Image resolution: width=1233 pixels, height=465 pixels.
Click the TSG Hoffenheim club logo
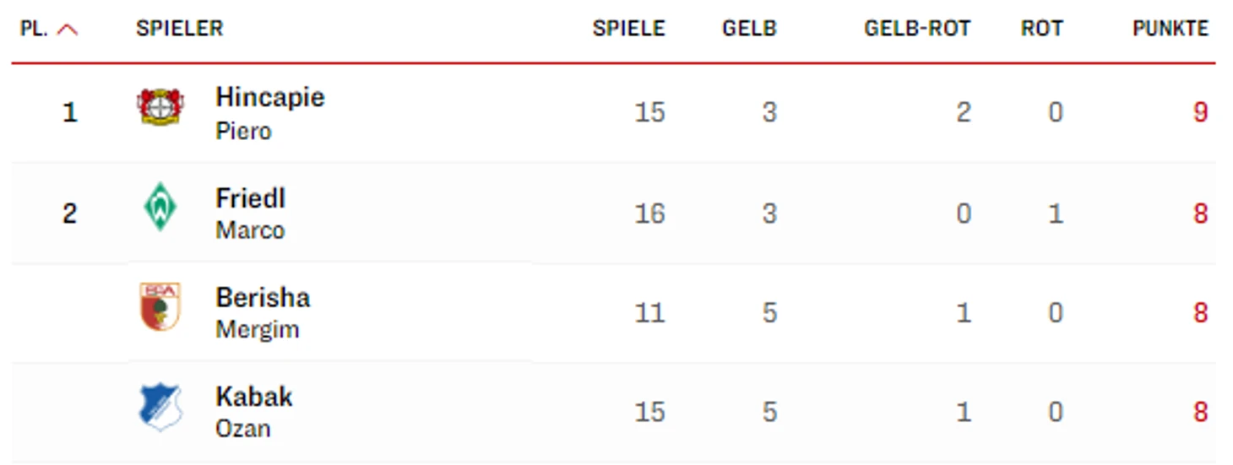point(160,407)
